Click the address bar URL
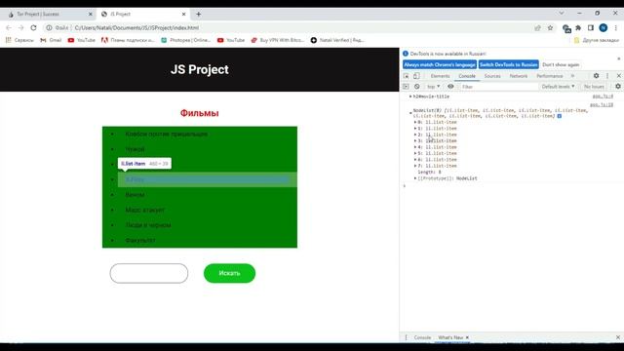 pyautogui.click(x=136, y=28)
